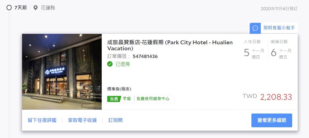Click the 已退房 status text

coord(123,64)
